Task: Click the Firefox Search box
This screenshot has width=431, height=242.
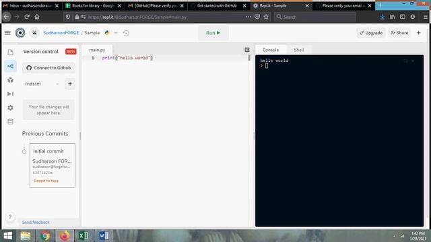Action: (315, 17)
